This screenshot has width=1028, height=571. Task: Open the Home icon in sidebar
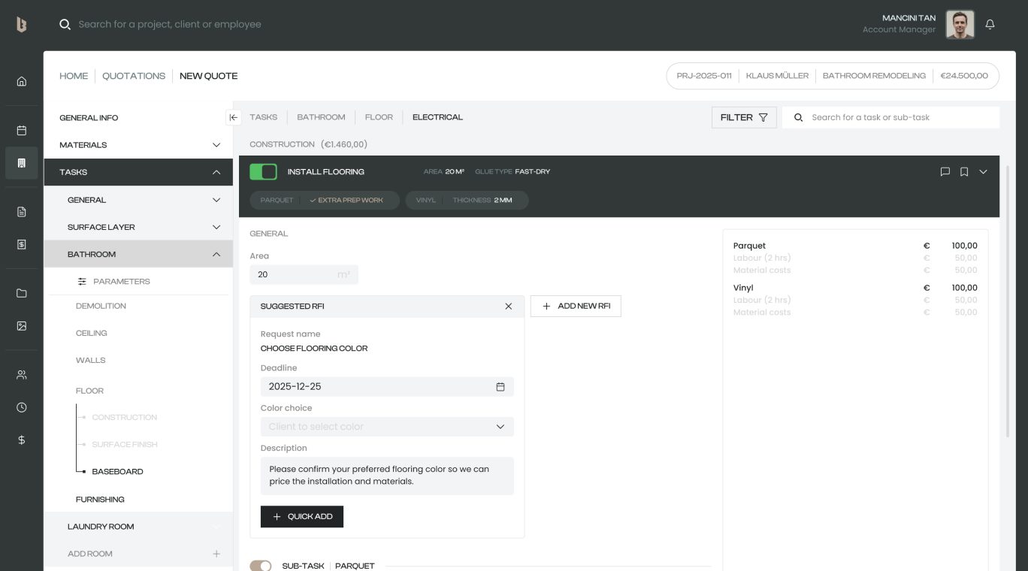[x=21, y=81]
